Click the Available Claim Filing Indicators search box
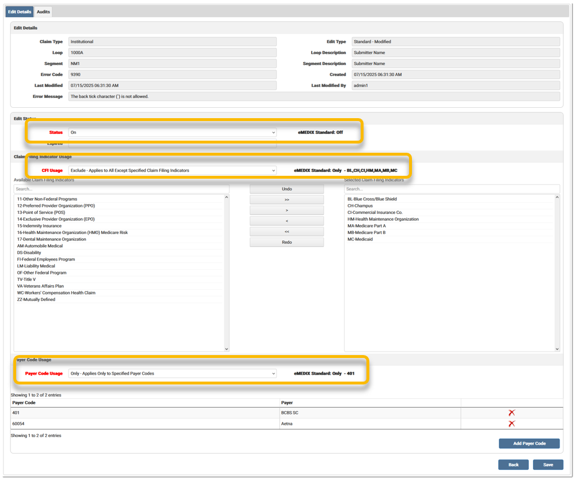Viewport: 575px width, 479px height. click(121, 189)
